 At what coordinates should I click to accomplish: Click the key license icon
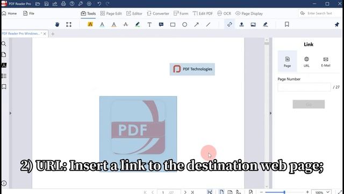click(81, 4)
